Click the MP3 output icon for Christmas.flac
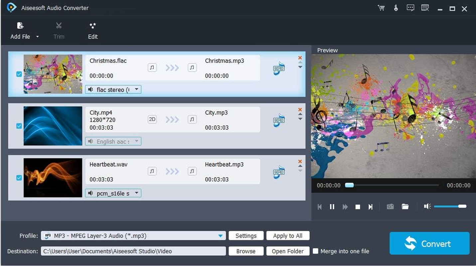The height and width of the screenshot is (266, 476). click(x=278, y=68)
